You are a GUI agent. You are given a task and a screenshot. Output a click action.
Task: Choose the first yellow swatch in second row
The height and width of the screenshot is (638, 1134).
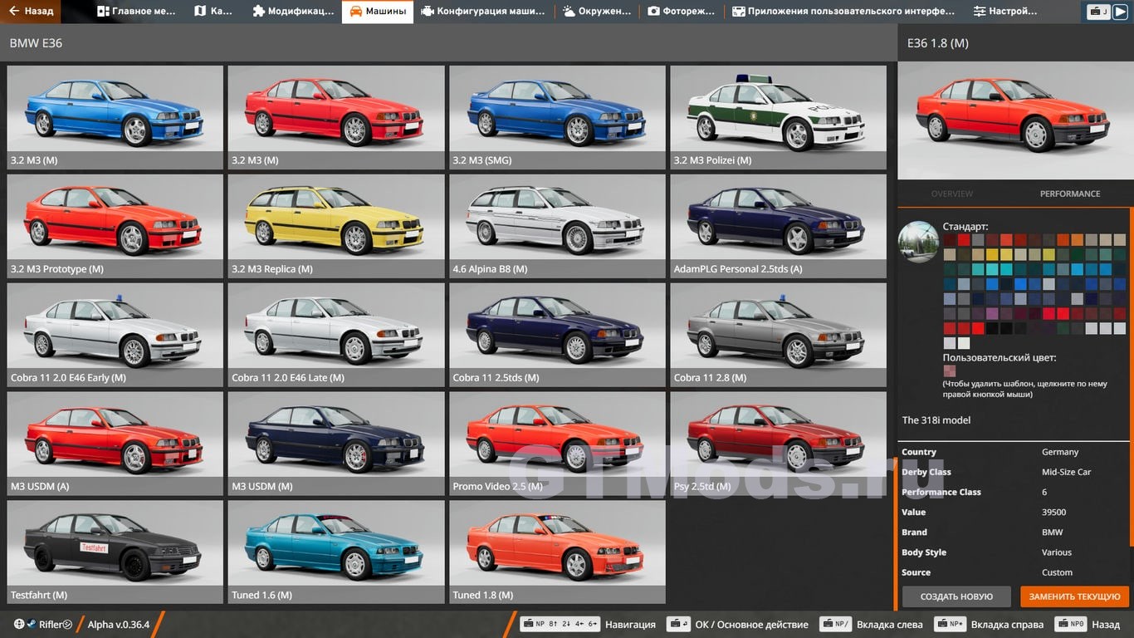tap(994, 254)
